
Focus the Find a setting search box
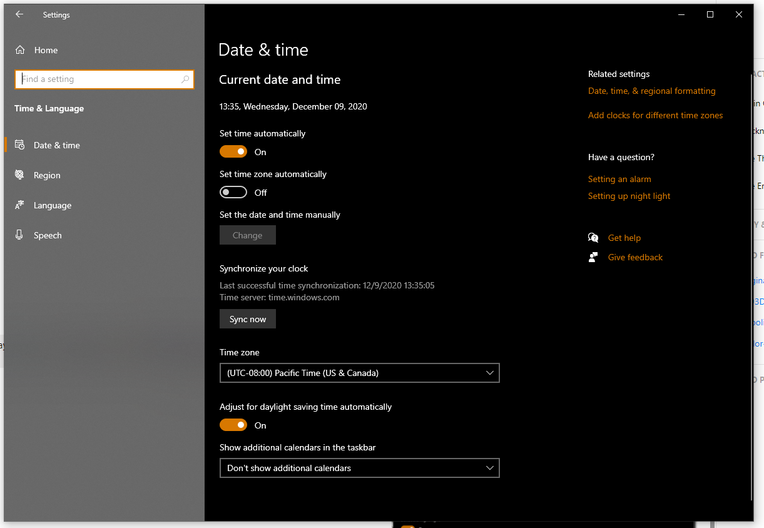click(x=100, y=79)
